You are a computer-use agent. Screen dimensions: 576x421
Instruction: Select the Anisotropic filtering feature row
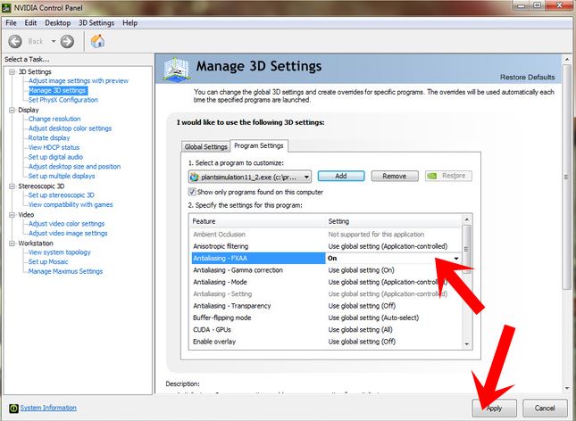[x=326, y=246]
